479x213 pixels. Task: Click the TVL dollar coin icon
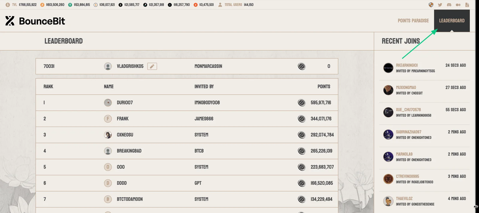coord(8,5)
